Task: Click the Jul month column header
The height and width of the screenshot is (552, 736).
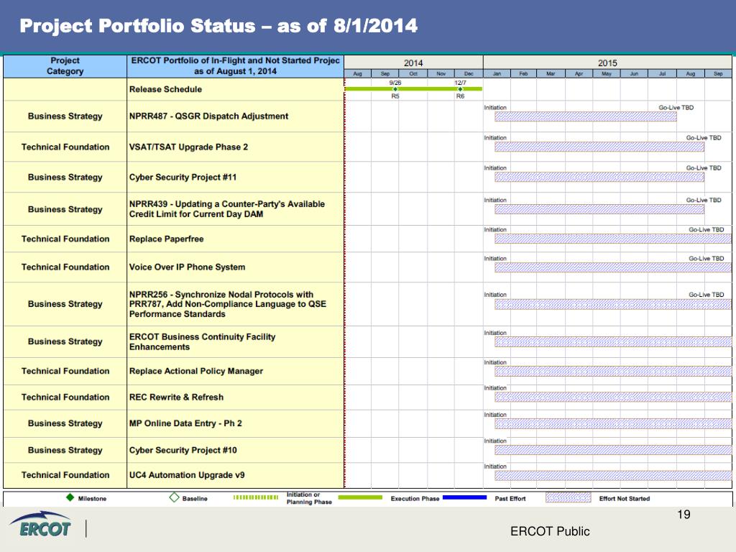Action: pos(662,74)
